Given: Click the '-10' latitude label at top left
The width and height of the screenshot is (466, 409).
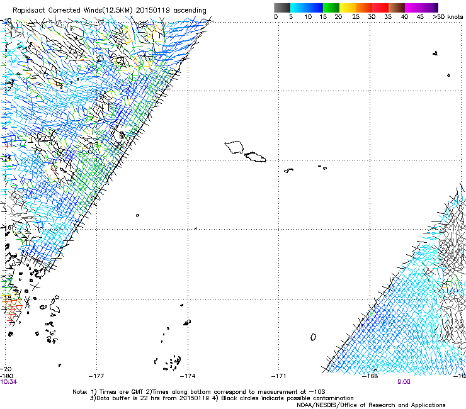Looking at the screenshot, I should (6, 21).
